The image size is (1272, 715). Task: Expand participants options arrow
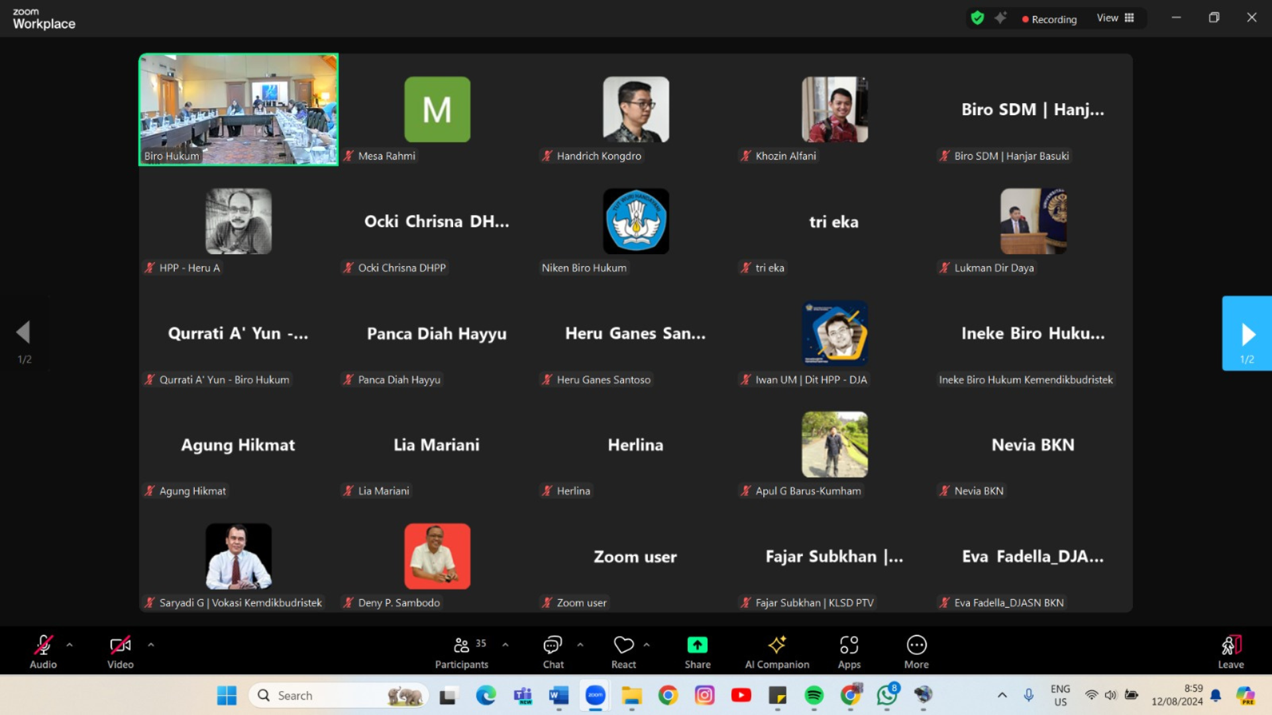point(505,644)
